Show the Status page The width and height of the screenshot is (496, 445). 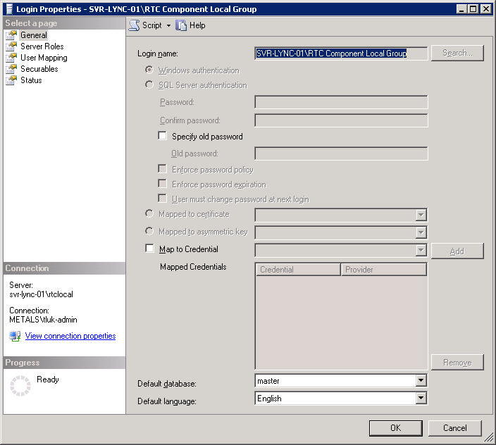(31, 80)
